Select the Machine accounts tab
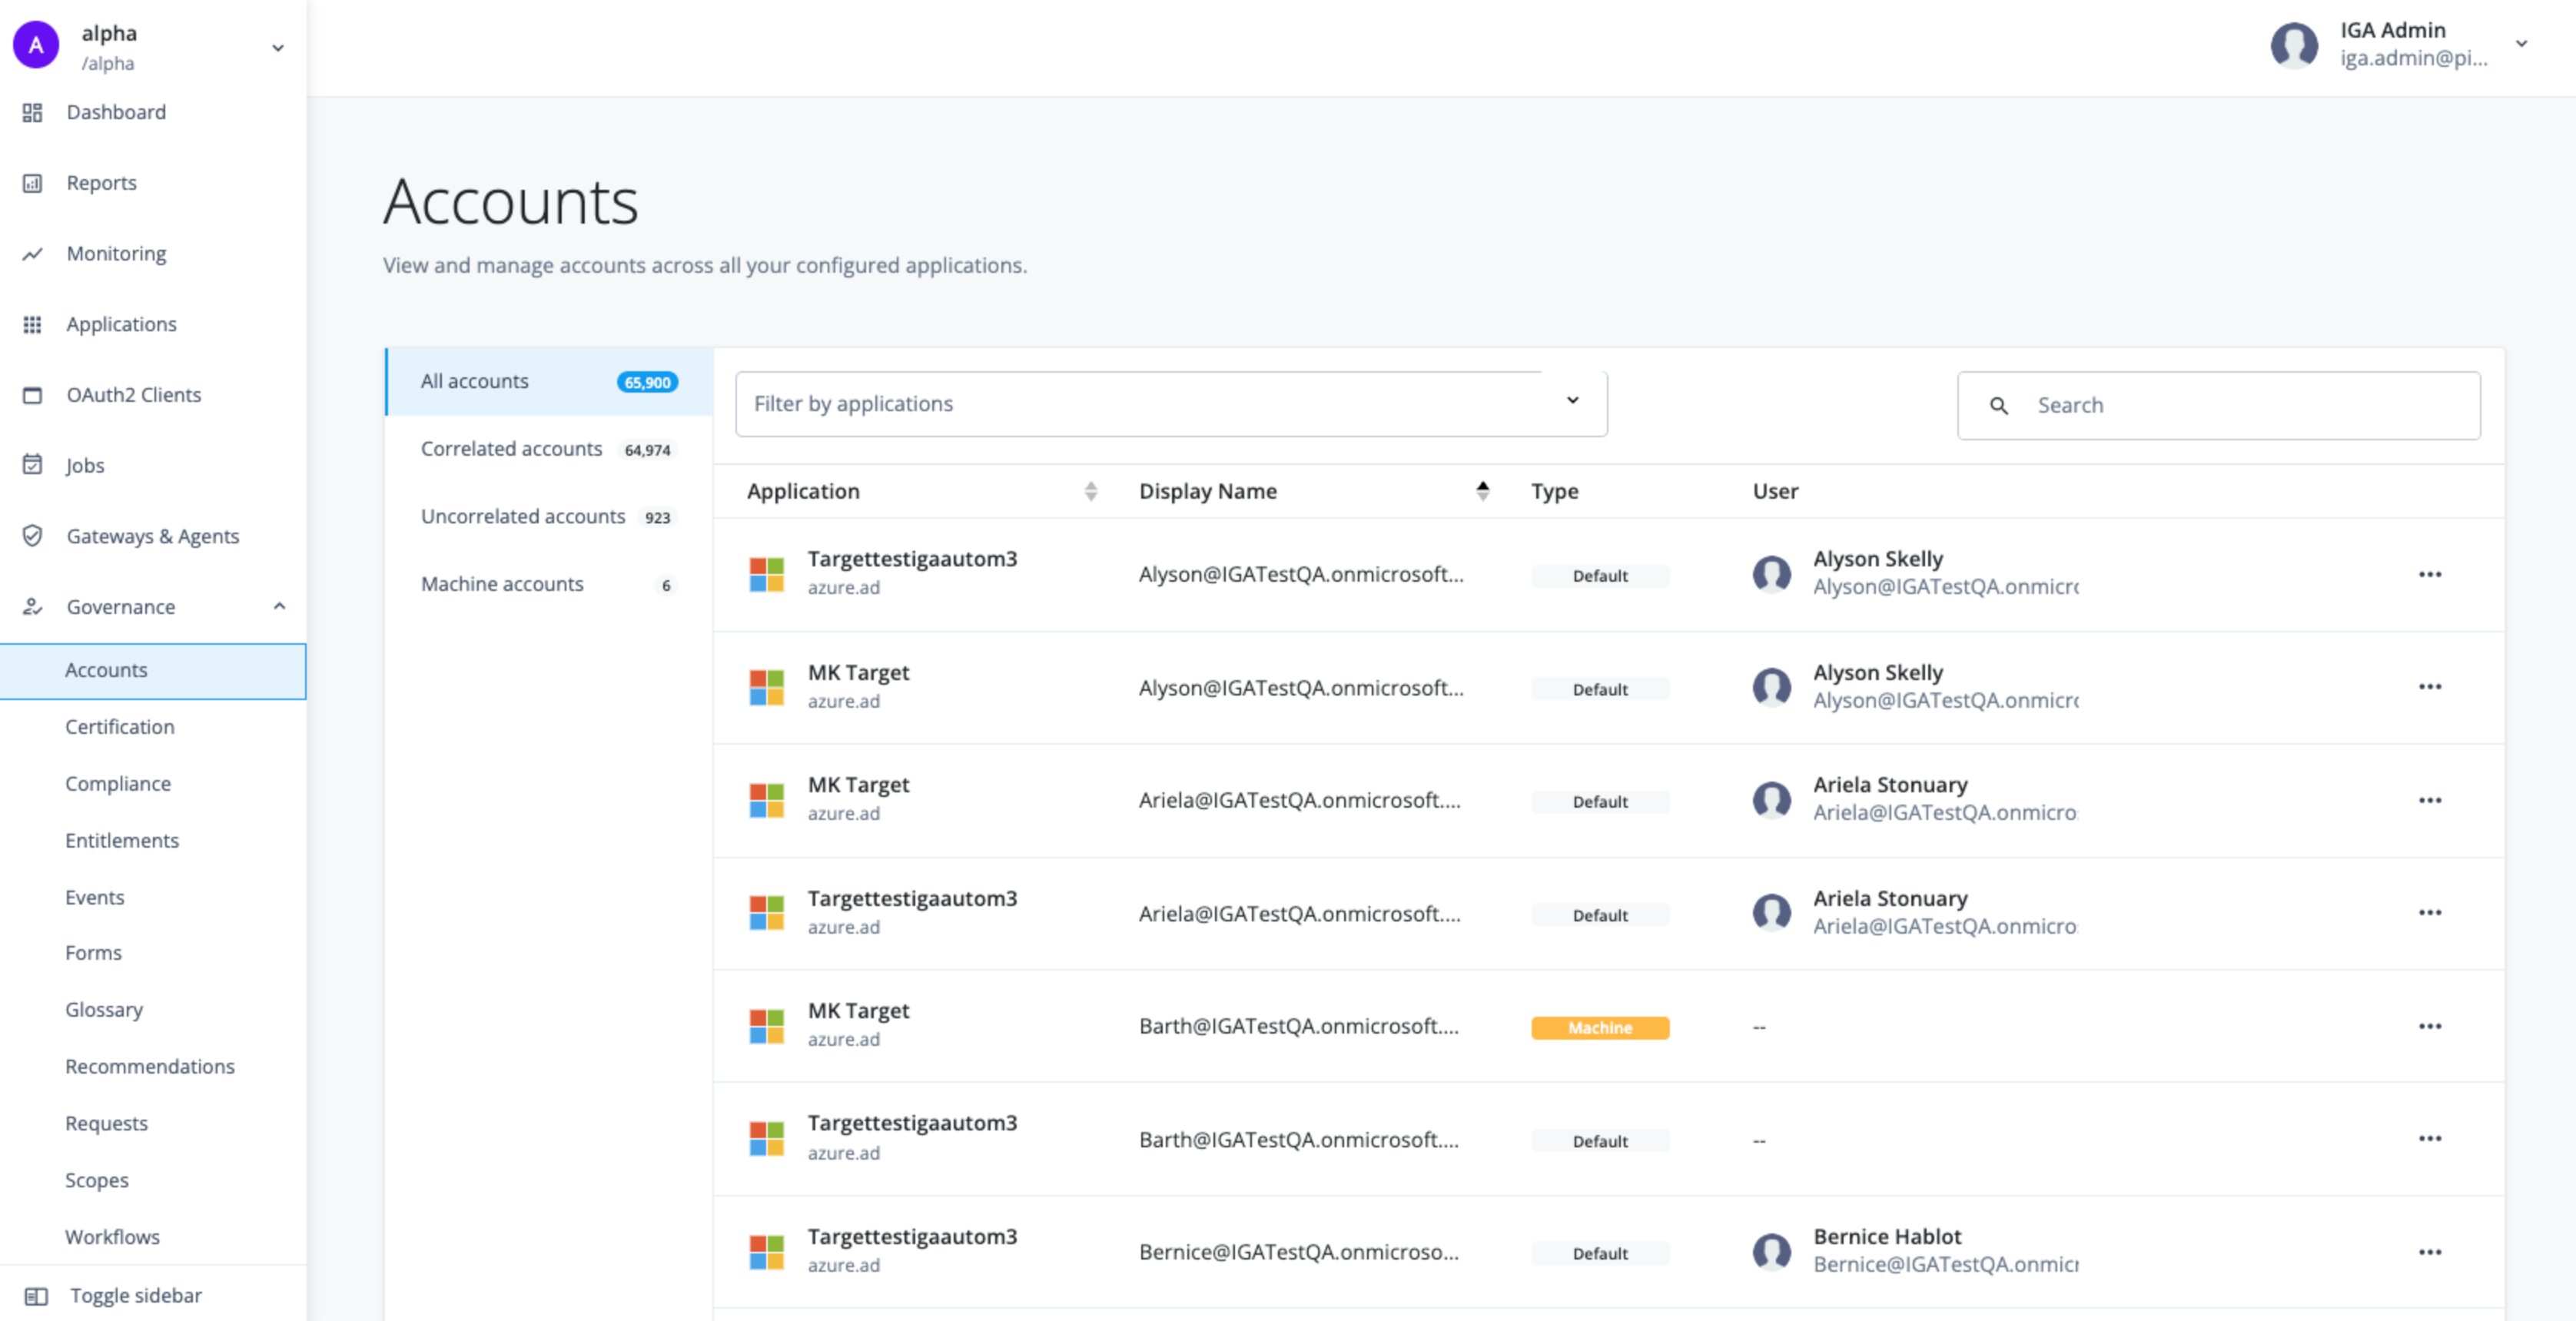 tap(503, 583)
